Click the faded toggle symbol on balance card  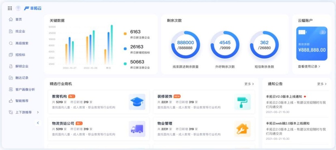322,32
